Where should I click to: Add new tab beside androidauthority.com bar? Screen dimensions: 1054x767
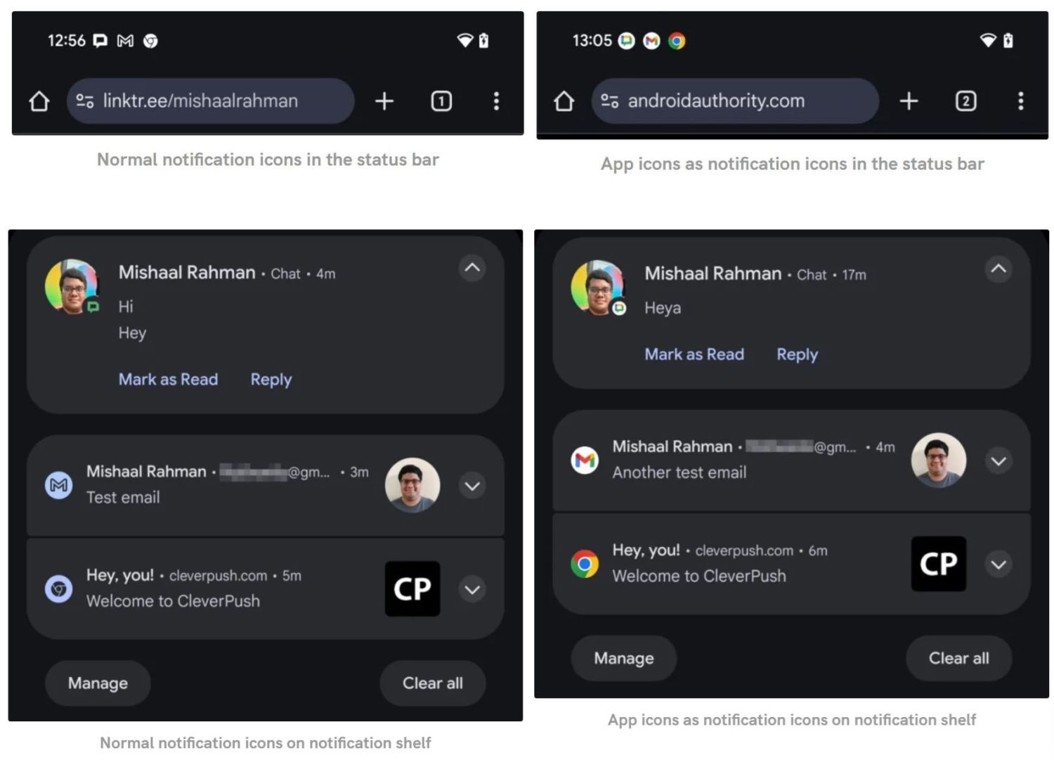coord(909,101)
